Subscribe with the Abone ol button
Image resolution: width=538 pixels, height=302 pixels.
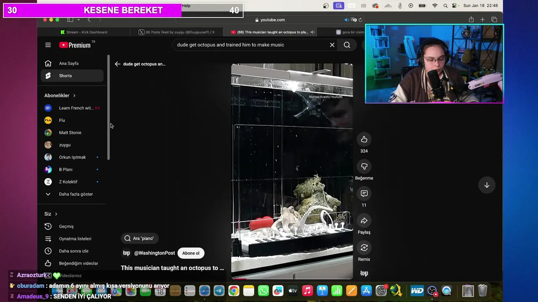point(191,253)
